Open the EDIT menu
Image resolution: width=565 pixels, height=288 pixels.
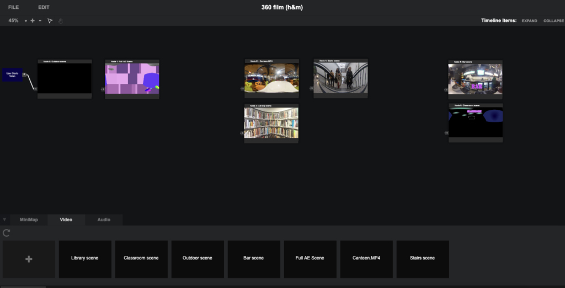44,7
